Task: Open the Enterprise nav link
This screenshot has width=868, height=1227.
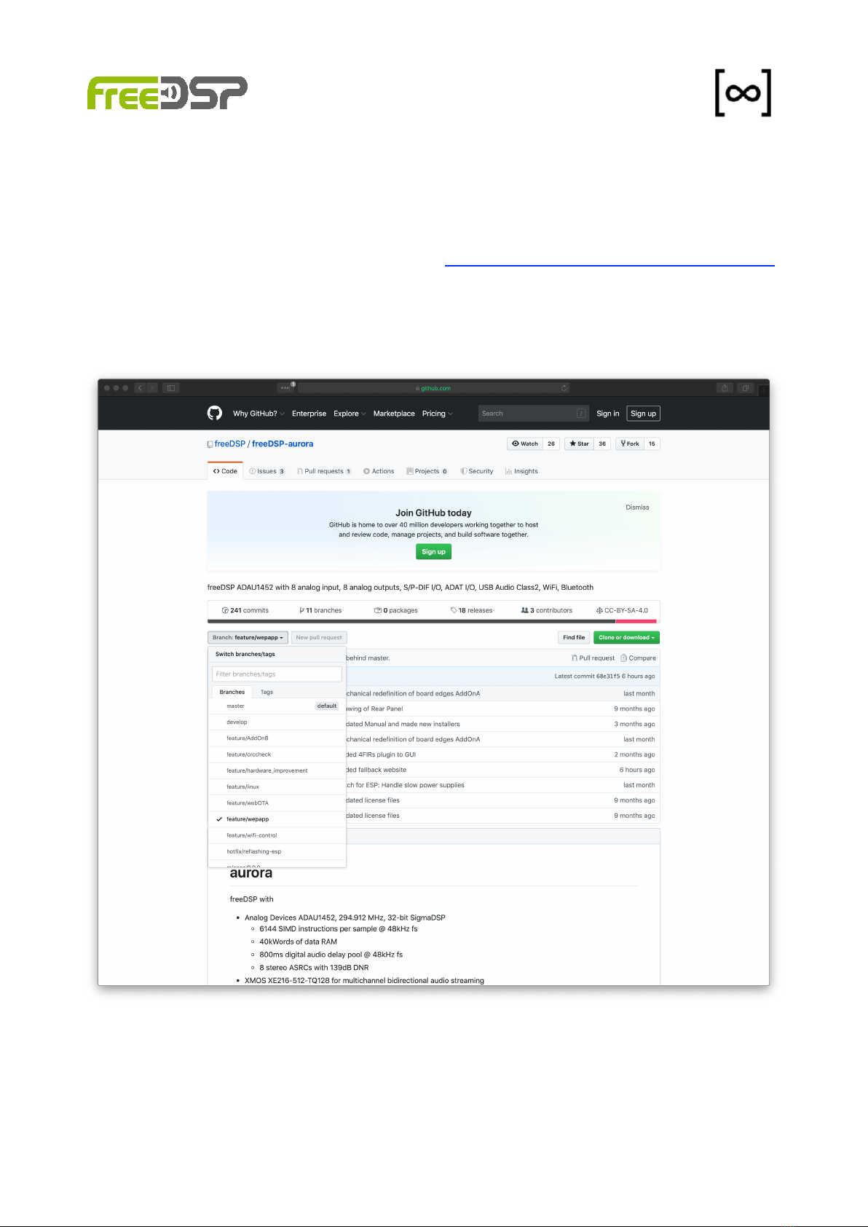Action: [x=309, y=414]
